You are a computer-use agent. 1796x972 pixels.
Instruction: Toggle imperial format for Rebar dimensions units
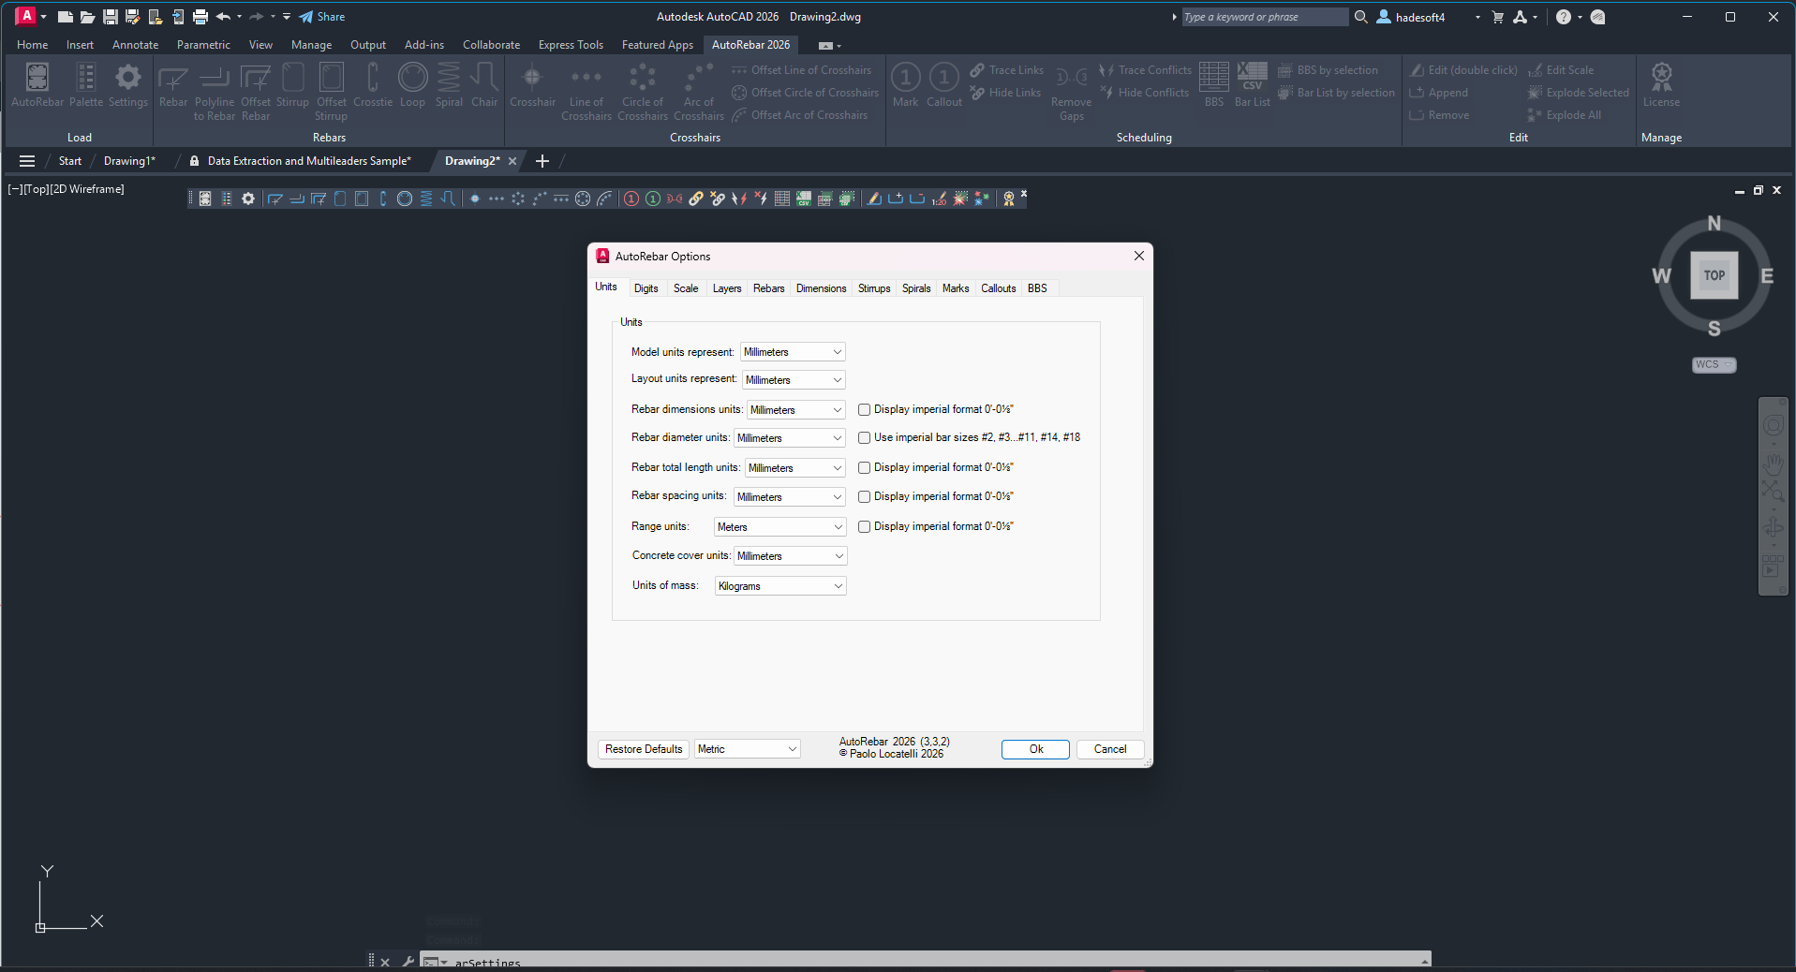[x=864, y=410]
